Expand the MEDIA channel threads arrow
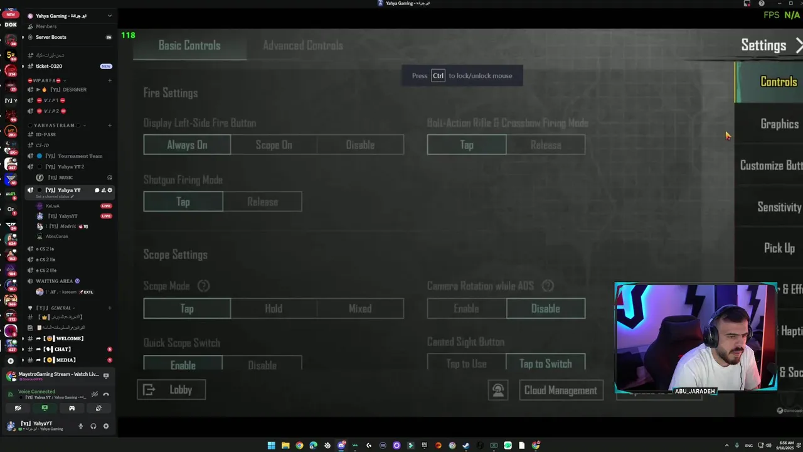803x452 pixels. point(23,360)
